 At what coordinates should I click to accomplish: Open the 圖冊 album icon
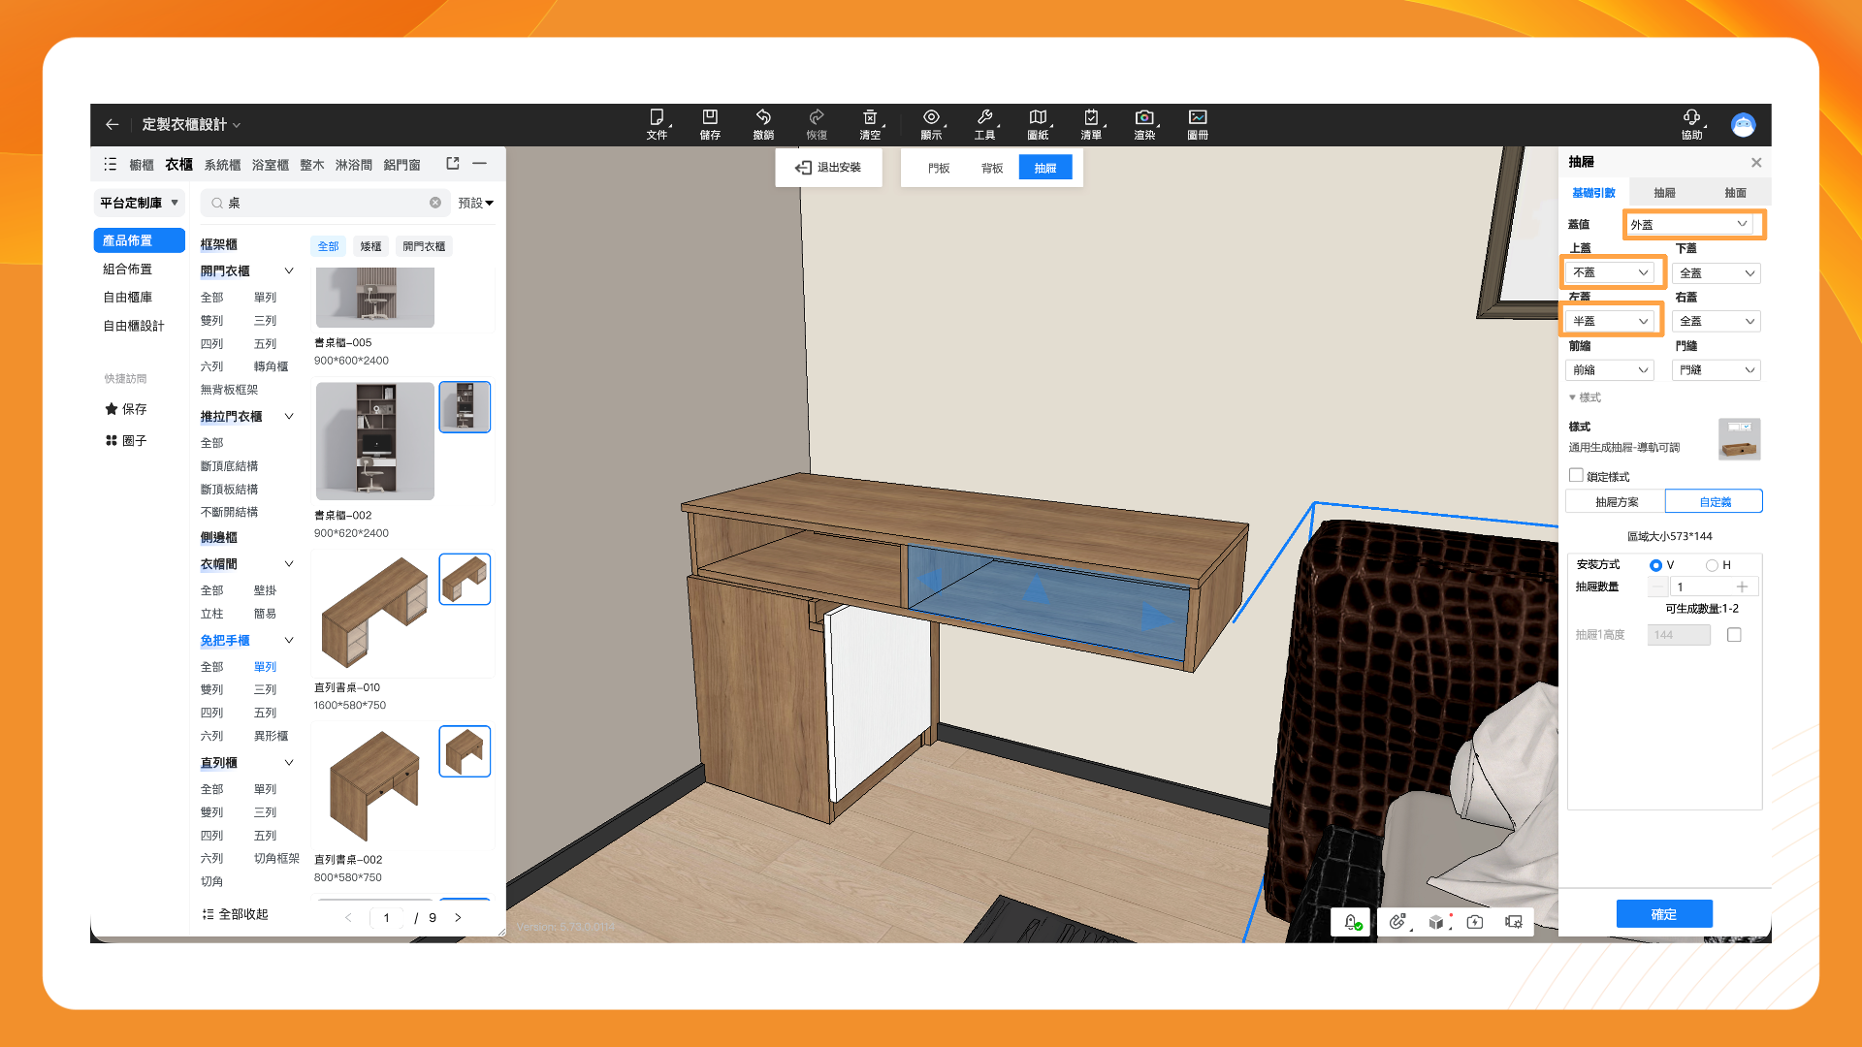click(x=1198, y=117)
